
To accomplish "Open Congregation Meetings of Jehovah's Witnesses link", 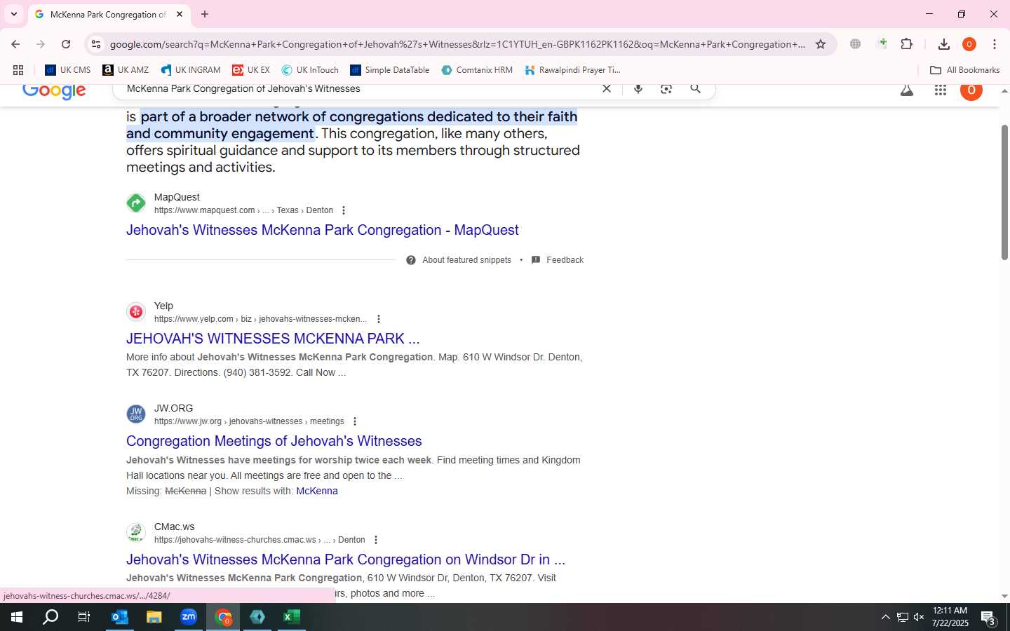I will tap(274, 441).
